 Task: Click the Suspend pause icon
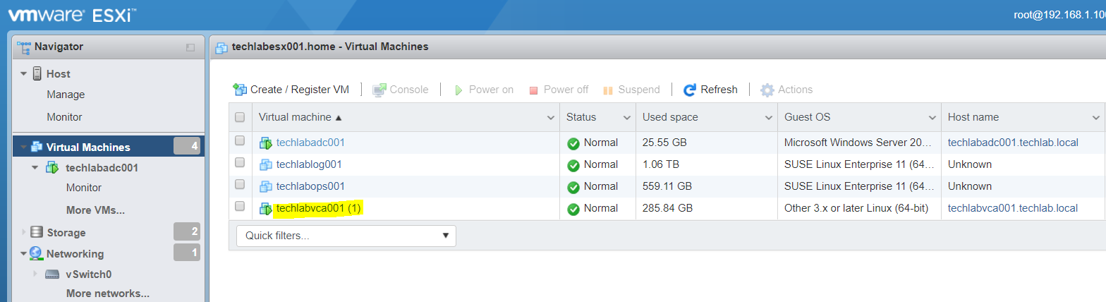[607, 90]
